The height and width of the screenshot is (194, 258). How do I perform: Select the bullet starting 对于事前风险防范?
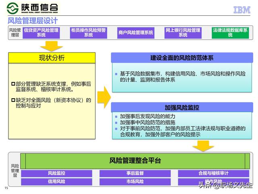183,131
